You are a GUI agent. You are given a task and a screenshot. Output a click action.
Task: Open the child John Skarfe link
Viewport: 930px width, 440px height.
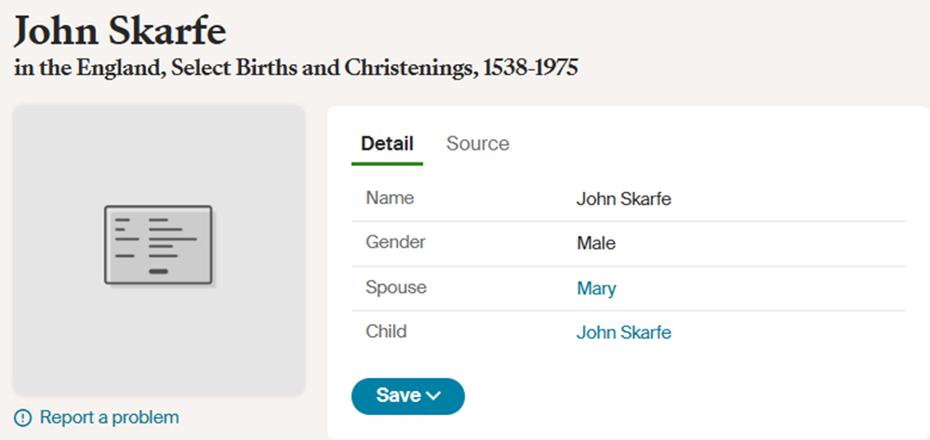[623, 333]
